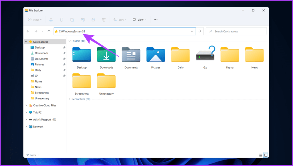Viewport: 293px width, 166px height.
Task: Expand Network node in sidebar
Action: coord(26,127)
